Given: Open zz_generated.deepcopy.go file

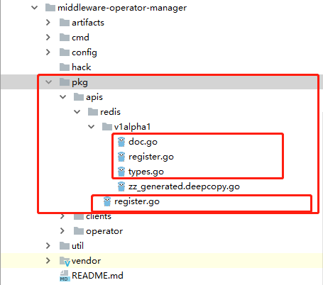Looking at the screenshot, I should point(184,186).
